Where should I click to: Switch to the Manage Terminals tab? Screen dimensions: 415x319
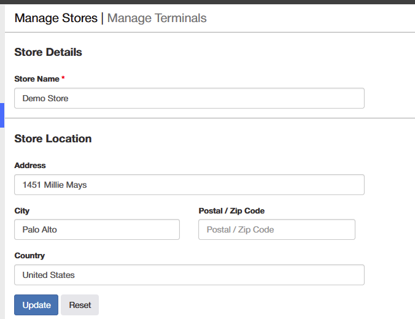click(x=157, y=18)
